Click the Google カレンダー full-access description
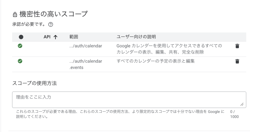This screenshot has height=132, width=263. (x=169, y=49)
